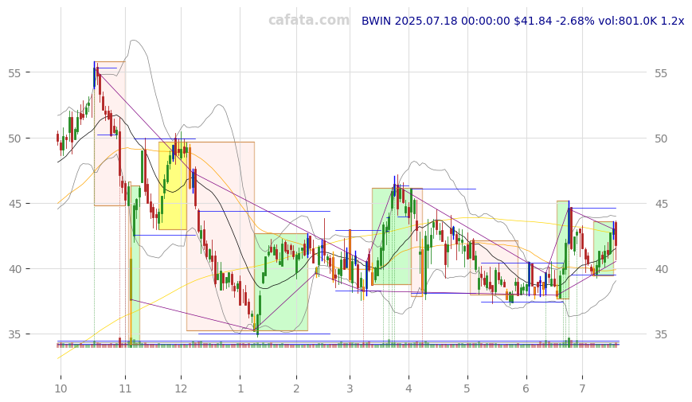Click the 40 label on left price axis
The width and height of the screenshot is (692, 402).
click(x=14, y=269)
